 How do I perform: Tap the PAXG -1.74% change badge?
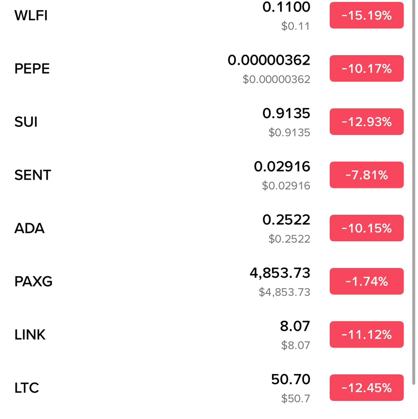point(367,281)
